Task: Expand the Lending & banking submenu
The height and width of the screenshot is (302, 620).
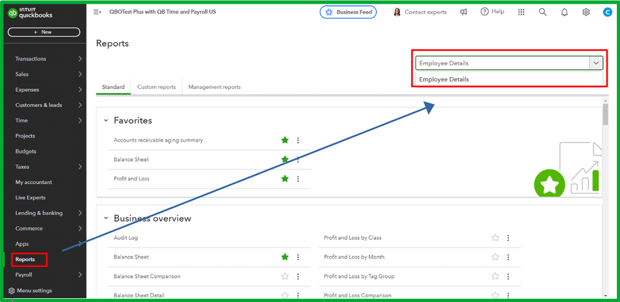Action: click(80, 213)
